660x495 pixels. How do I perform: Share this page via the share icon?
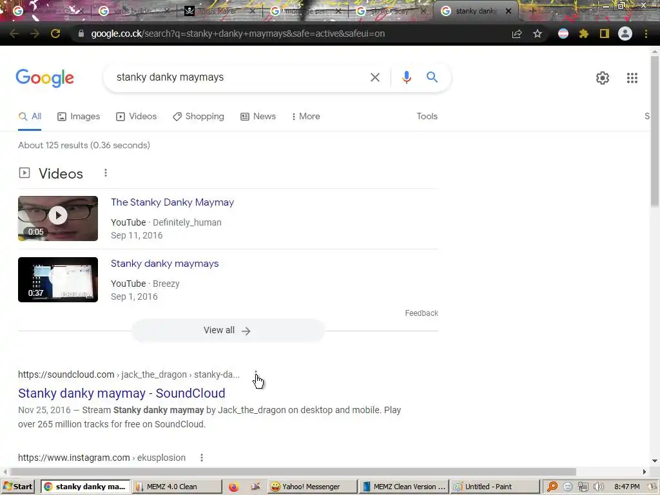[x=517, y=34]
